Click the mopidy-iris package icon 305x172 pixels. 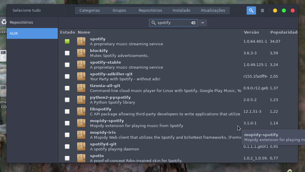pos(81,135)
